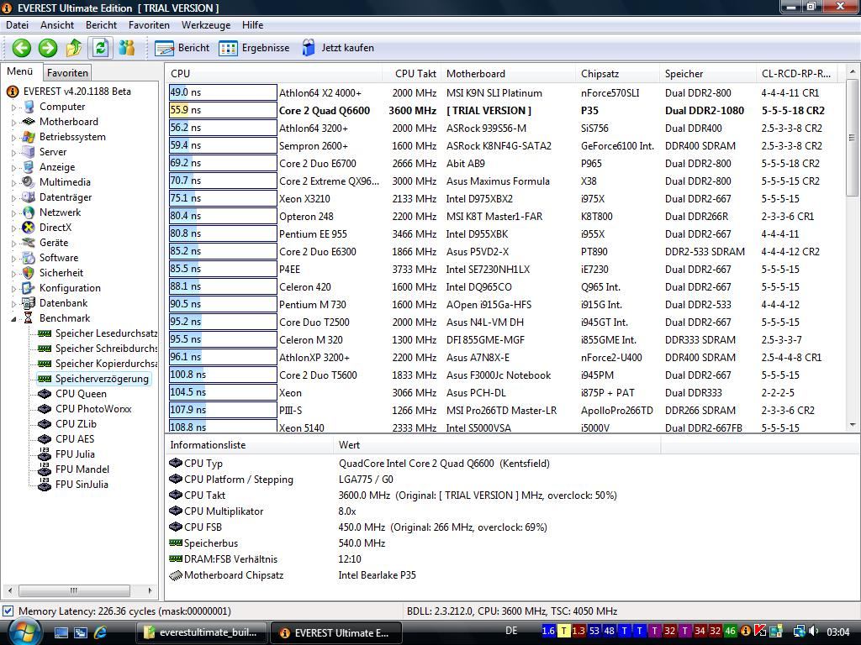Open the Werkzeuge menu

coord(206,24)
